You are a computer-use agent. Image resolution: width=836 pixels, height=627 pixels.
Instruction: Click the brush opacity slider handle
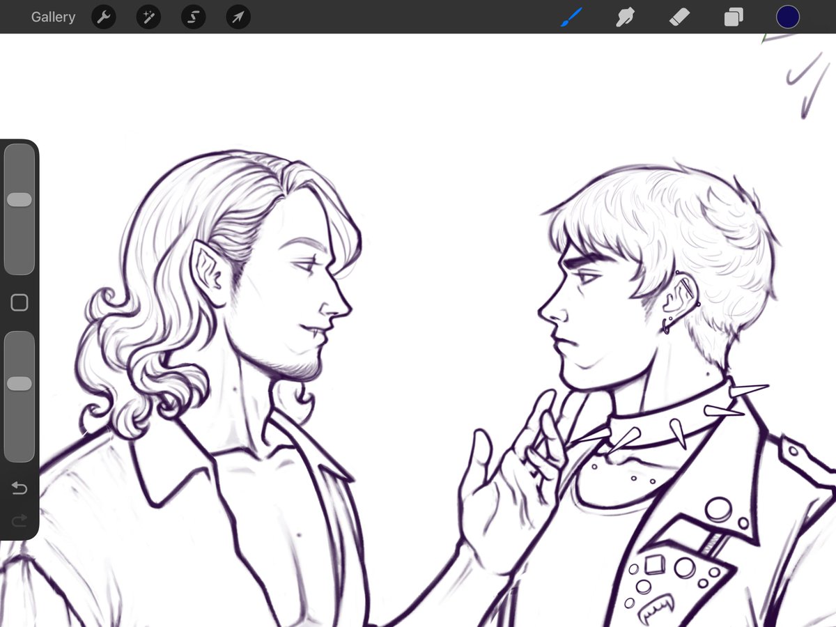20,384
